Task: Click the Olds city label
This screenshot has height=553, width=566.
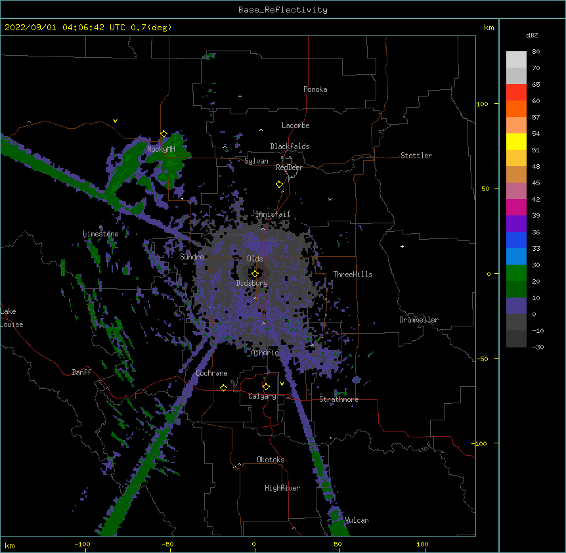Action: [255, 259]
